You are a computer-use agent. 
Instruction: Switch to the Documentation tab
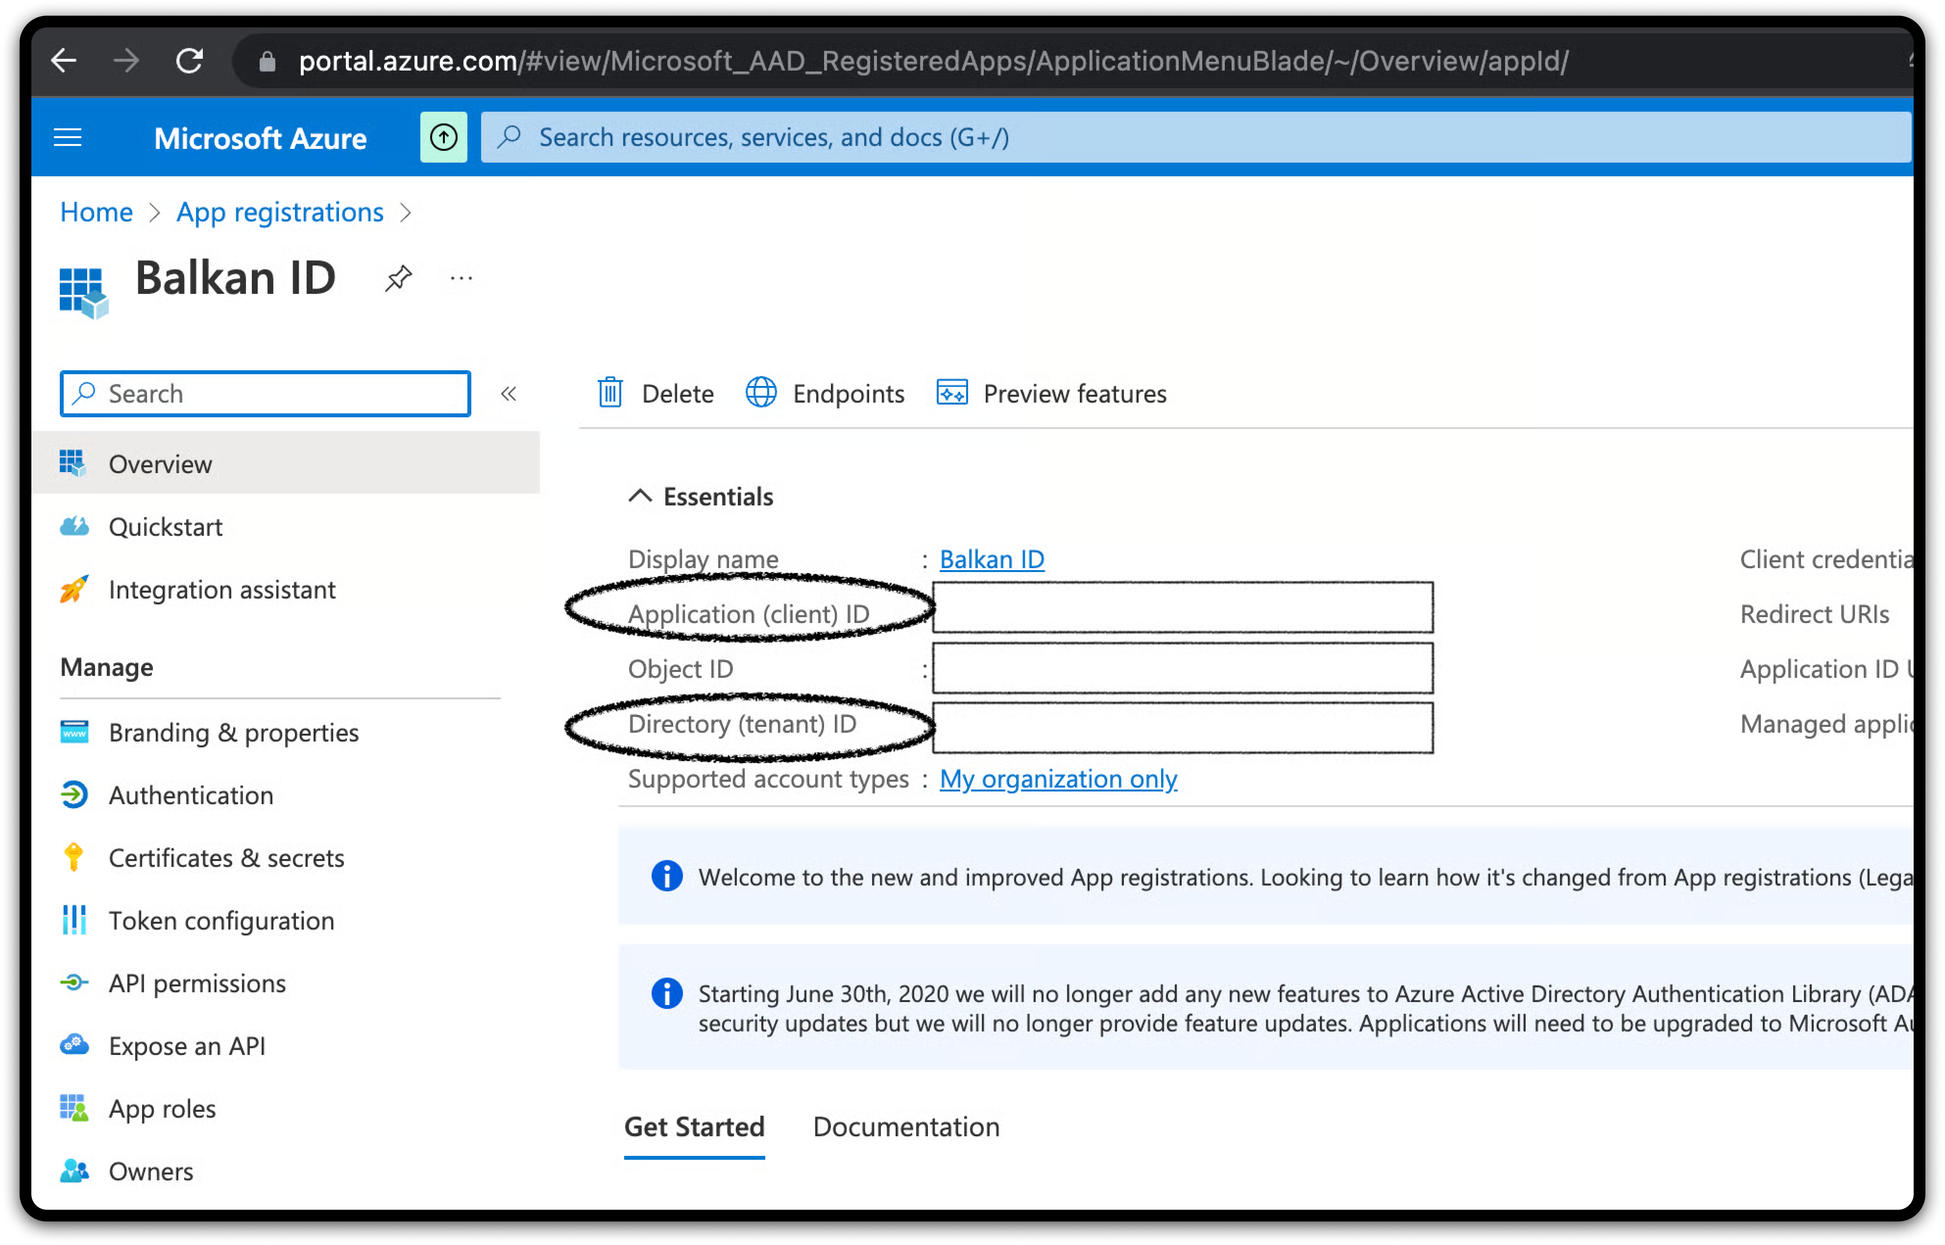coord(906,1127)
